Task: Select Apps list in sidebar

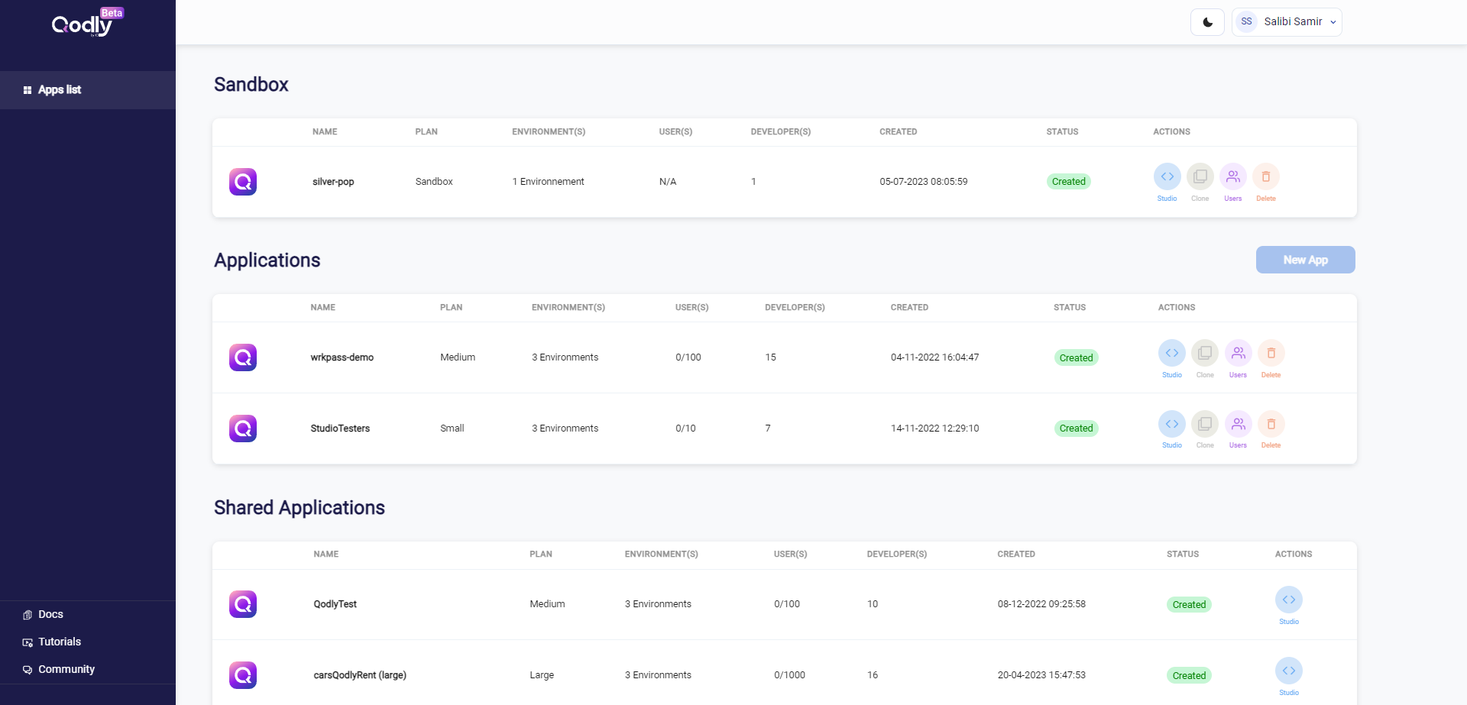Action: click(88, 90)
